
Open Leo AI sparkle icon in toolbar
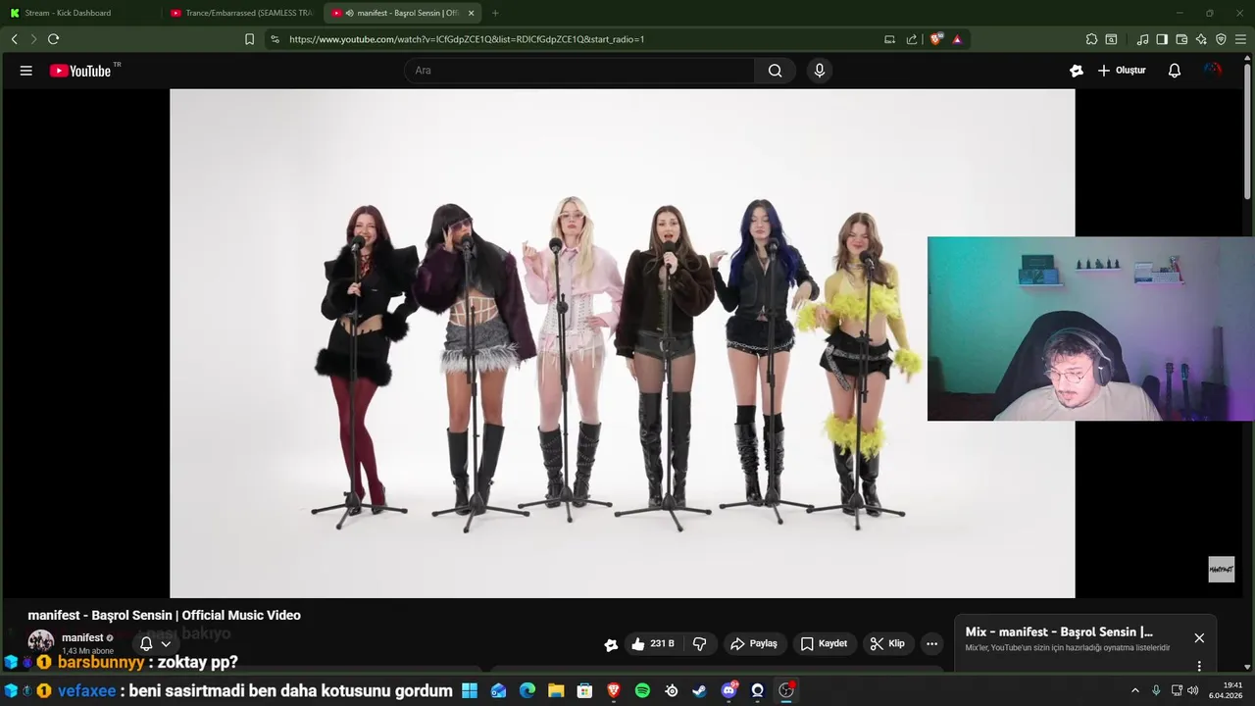pyautogui.click(x=1201, y=39)
